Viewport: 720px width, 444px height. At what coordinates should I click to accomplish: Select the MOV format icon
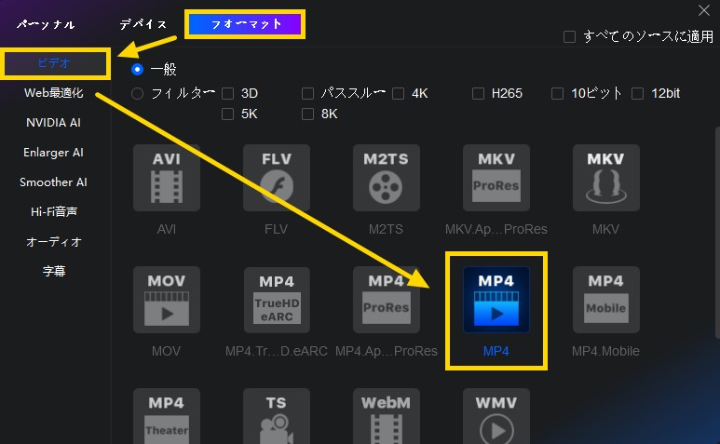tap(166, 300)
